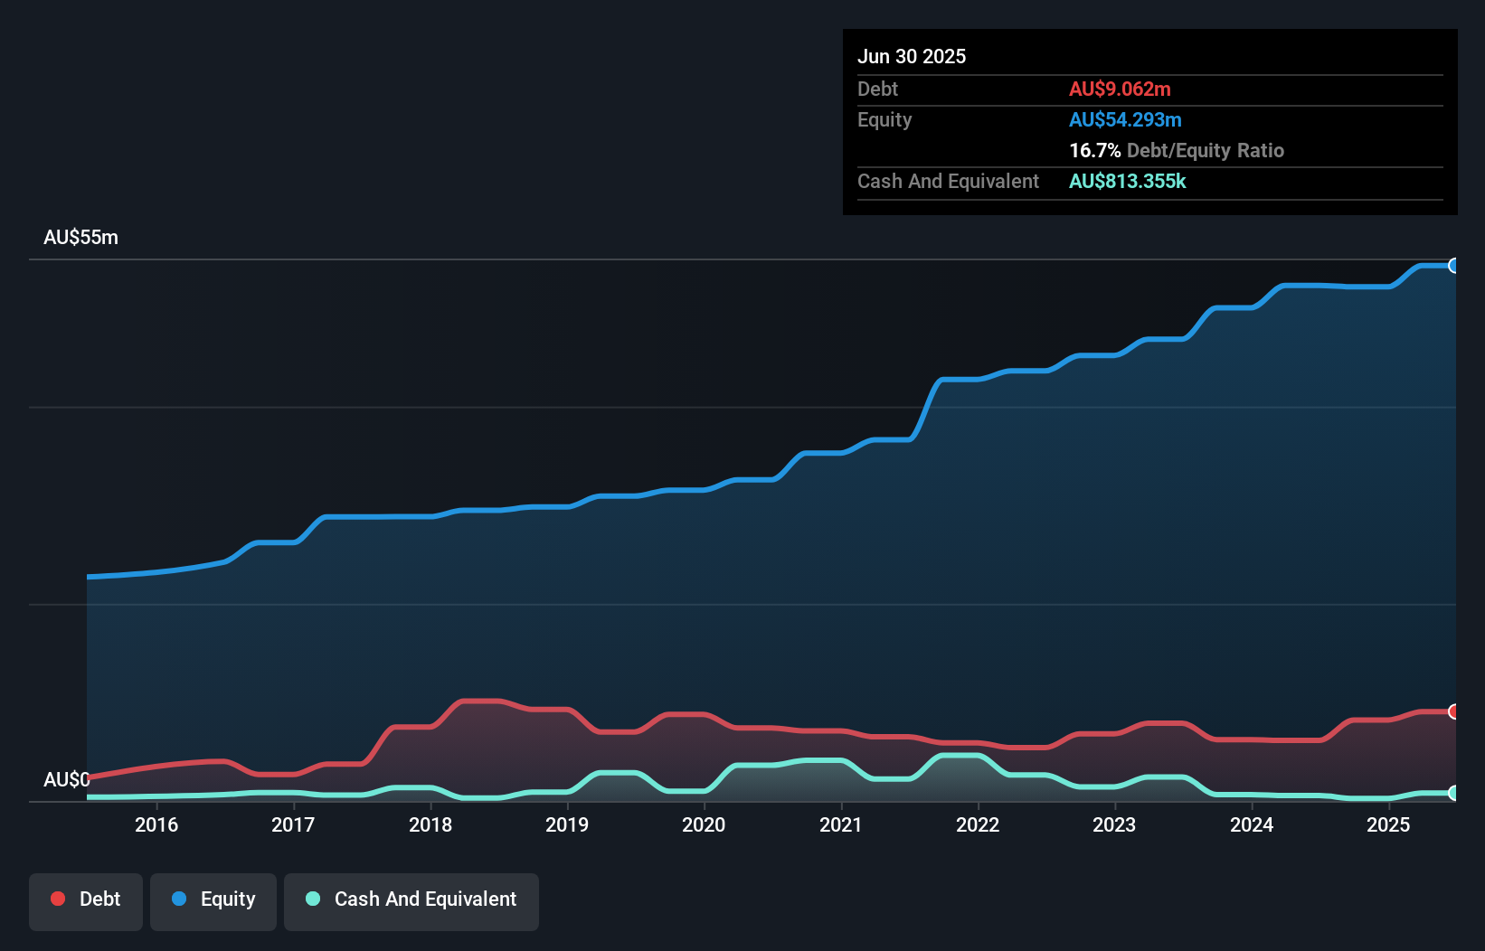Screen dimensions: 1485x951
Task: Click the AU$9.062m debt value
Action: pyautogui.click(x=1120, y=89)
